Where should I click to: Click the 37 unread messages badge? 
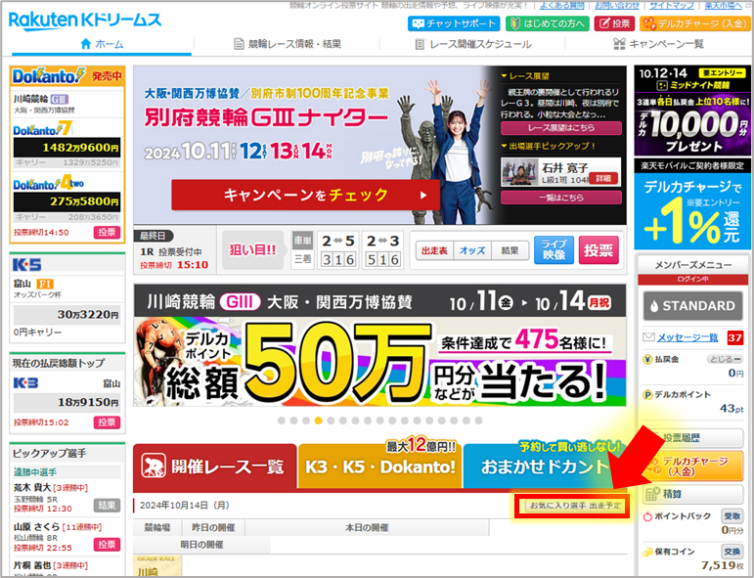(x=734, y=337)
